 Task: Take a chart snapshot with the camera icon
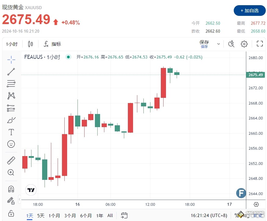(x=231, y=44)
